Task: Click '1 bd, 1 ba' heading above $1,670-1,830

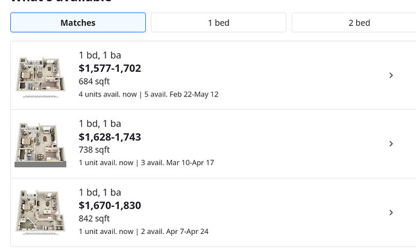Action: [x=100, y=192]
